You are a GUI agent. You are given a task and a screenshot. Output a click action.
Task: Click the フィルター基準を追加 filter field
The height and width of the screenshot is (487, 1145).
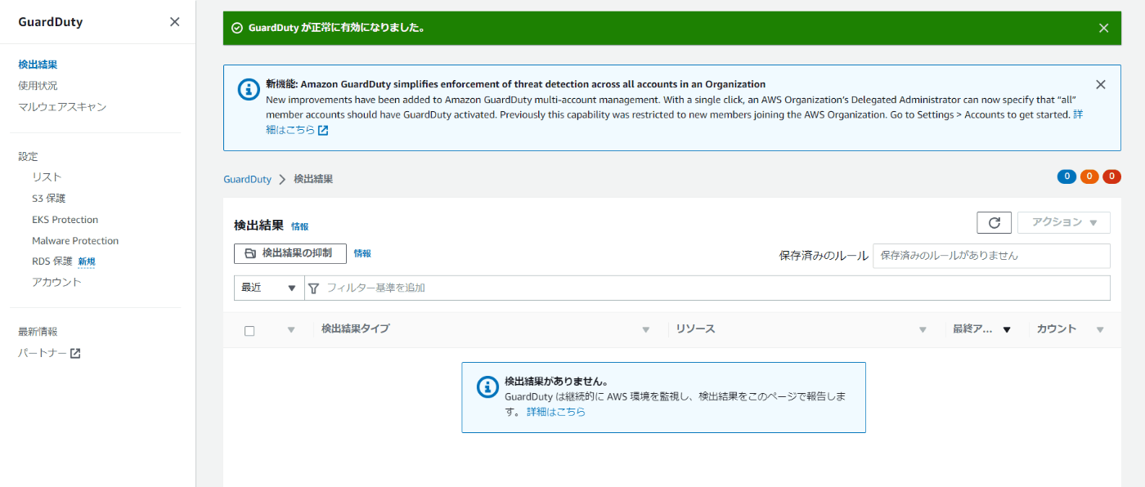tap(707, 288)
